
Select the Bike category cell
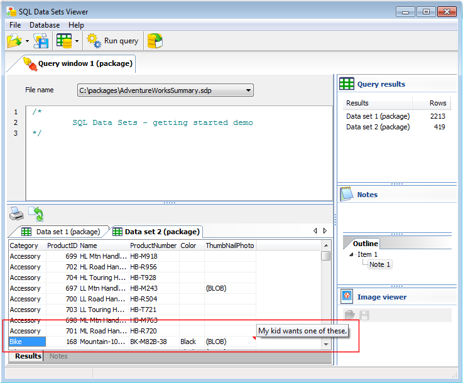[26, 342]
